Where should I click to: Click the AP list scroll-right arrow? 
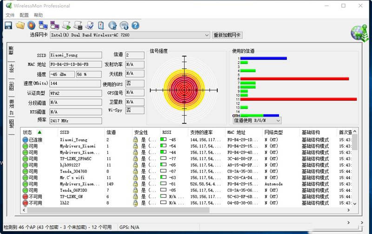coord(348,210)
